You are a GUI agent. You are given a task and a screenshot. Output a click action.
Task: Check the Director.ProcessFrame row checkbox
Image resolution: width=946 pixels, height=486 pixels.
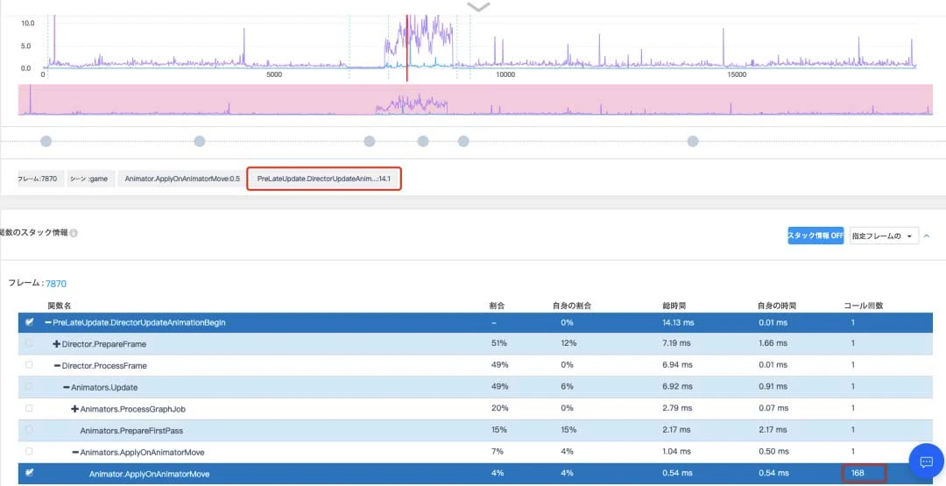[29, 365]
